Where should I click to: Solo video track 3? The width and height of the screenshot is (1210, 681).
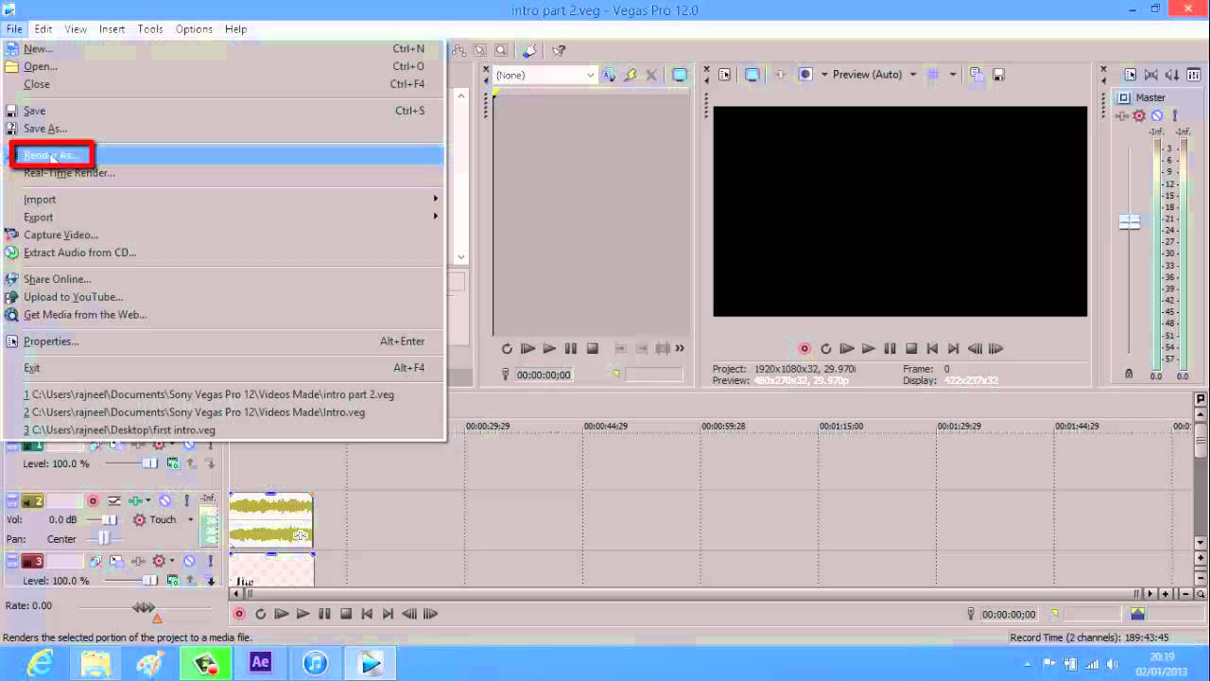211,561
